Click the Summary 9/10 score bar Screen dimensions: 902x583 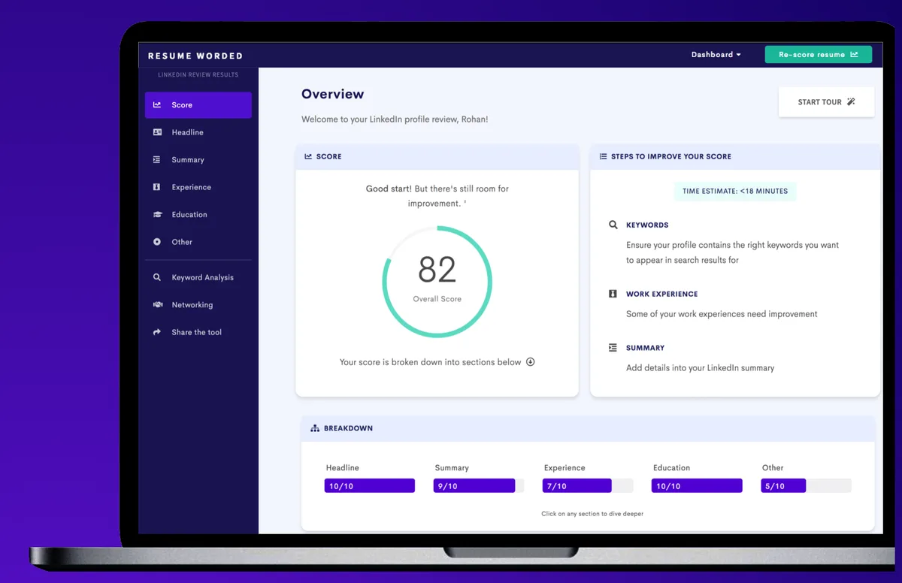point(479,486)
